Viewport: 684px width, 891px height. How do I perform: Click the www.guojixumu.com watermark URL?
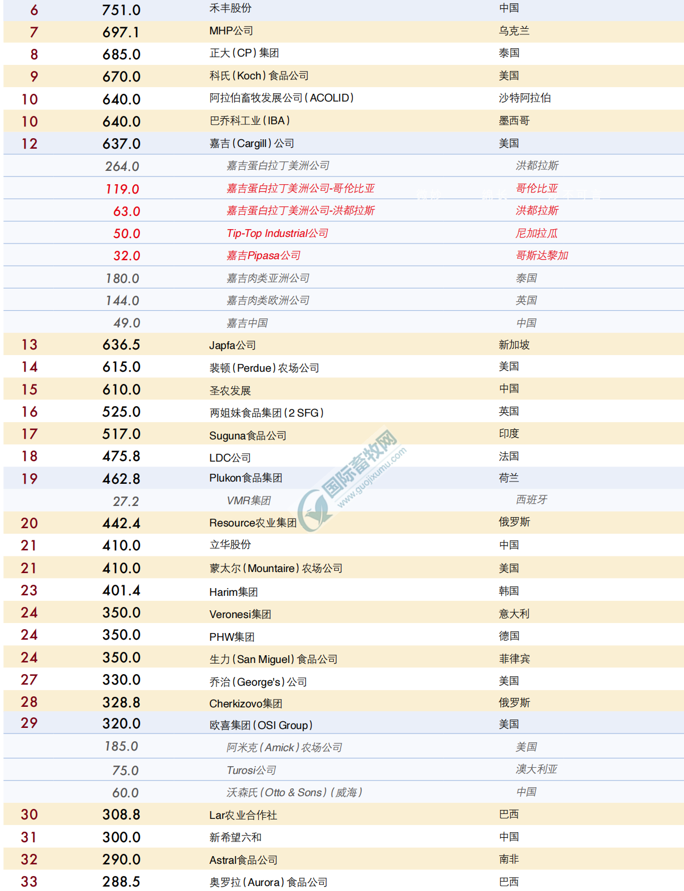tap(373, 478)
